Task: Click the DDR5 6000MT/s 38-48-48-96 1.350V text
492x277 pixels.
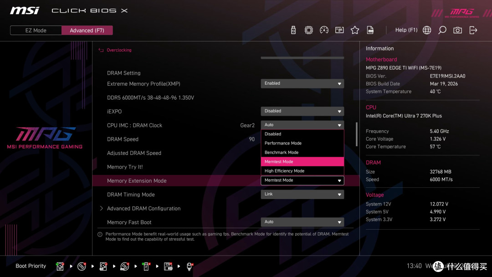Action: click(150, 98)
